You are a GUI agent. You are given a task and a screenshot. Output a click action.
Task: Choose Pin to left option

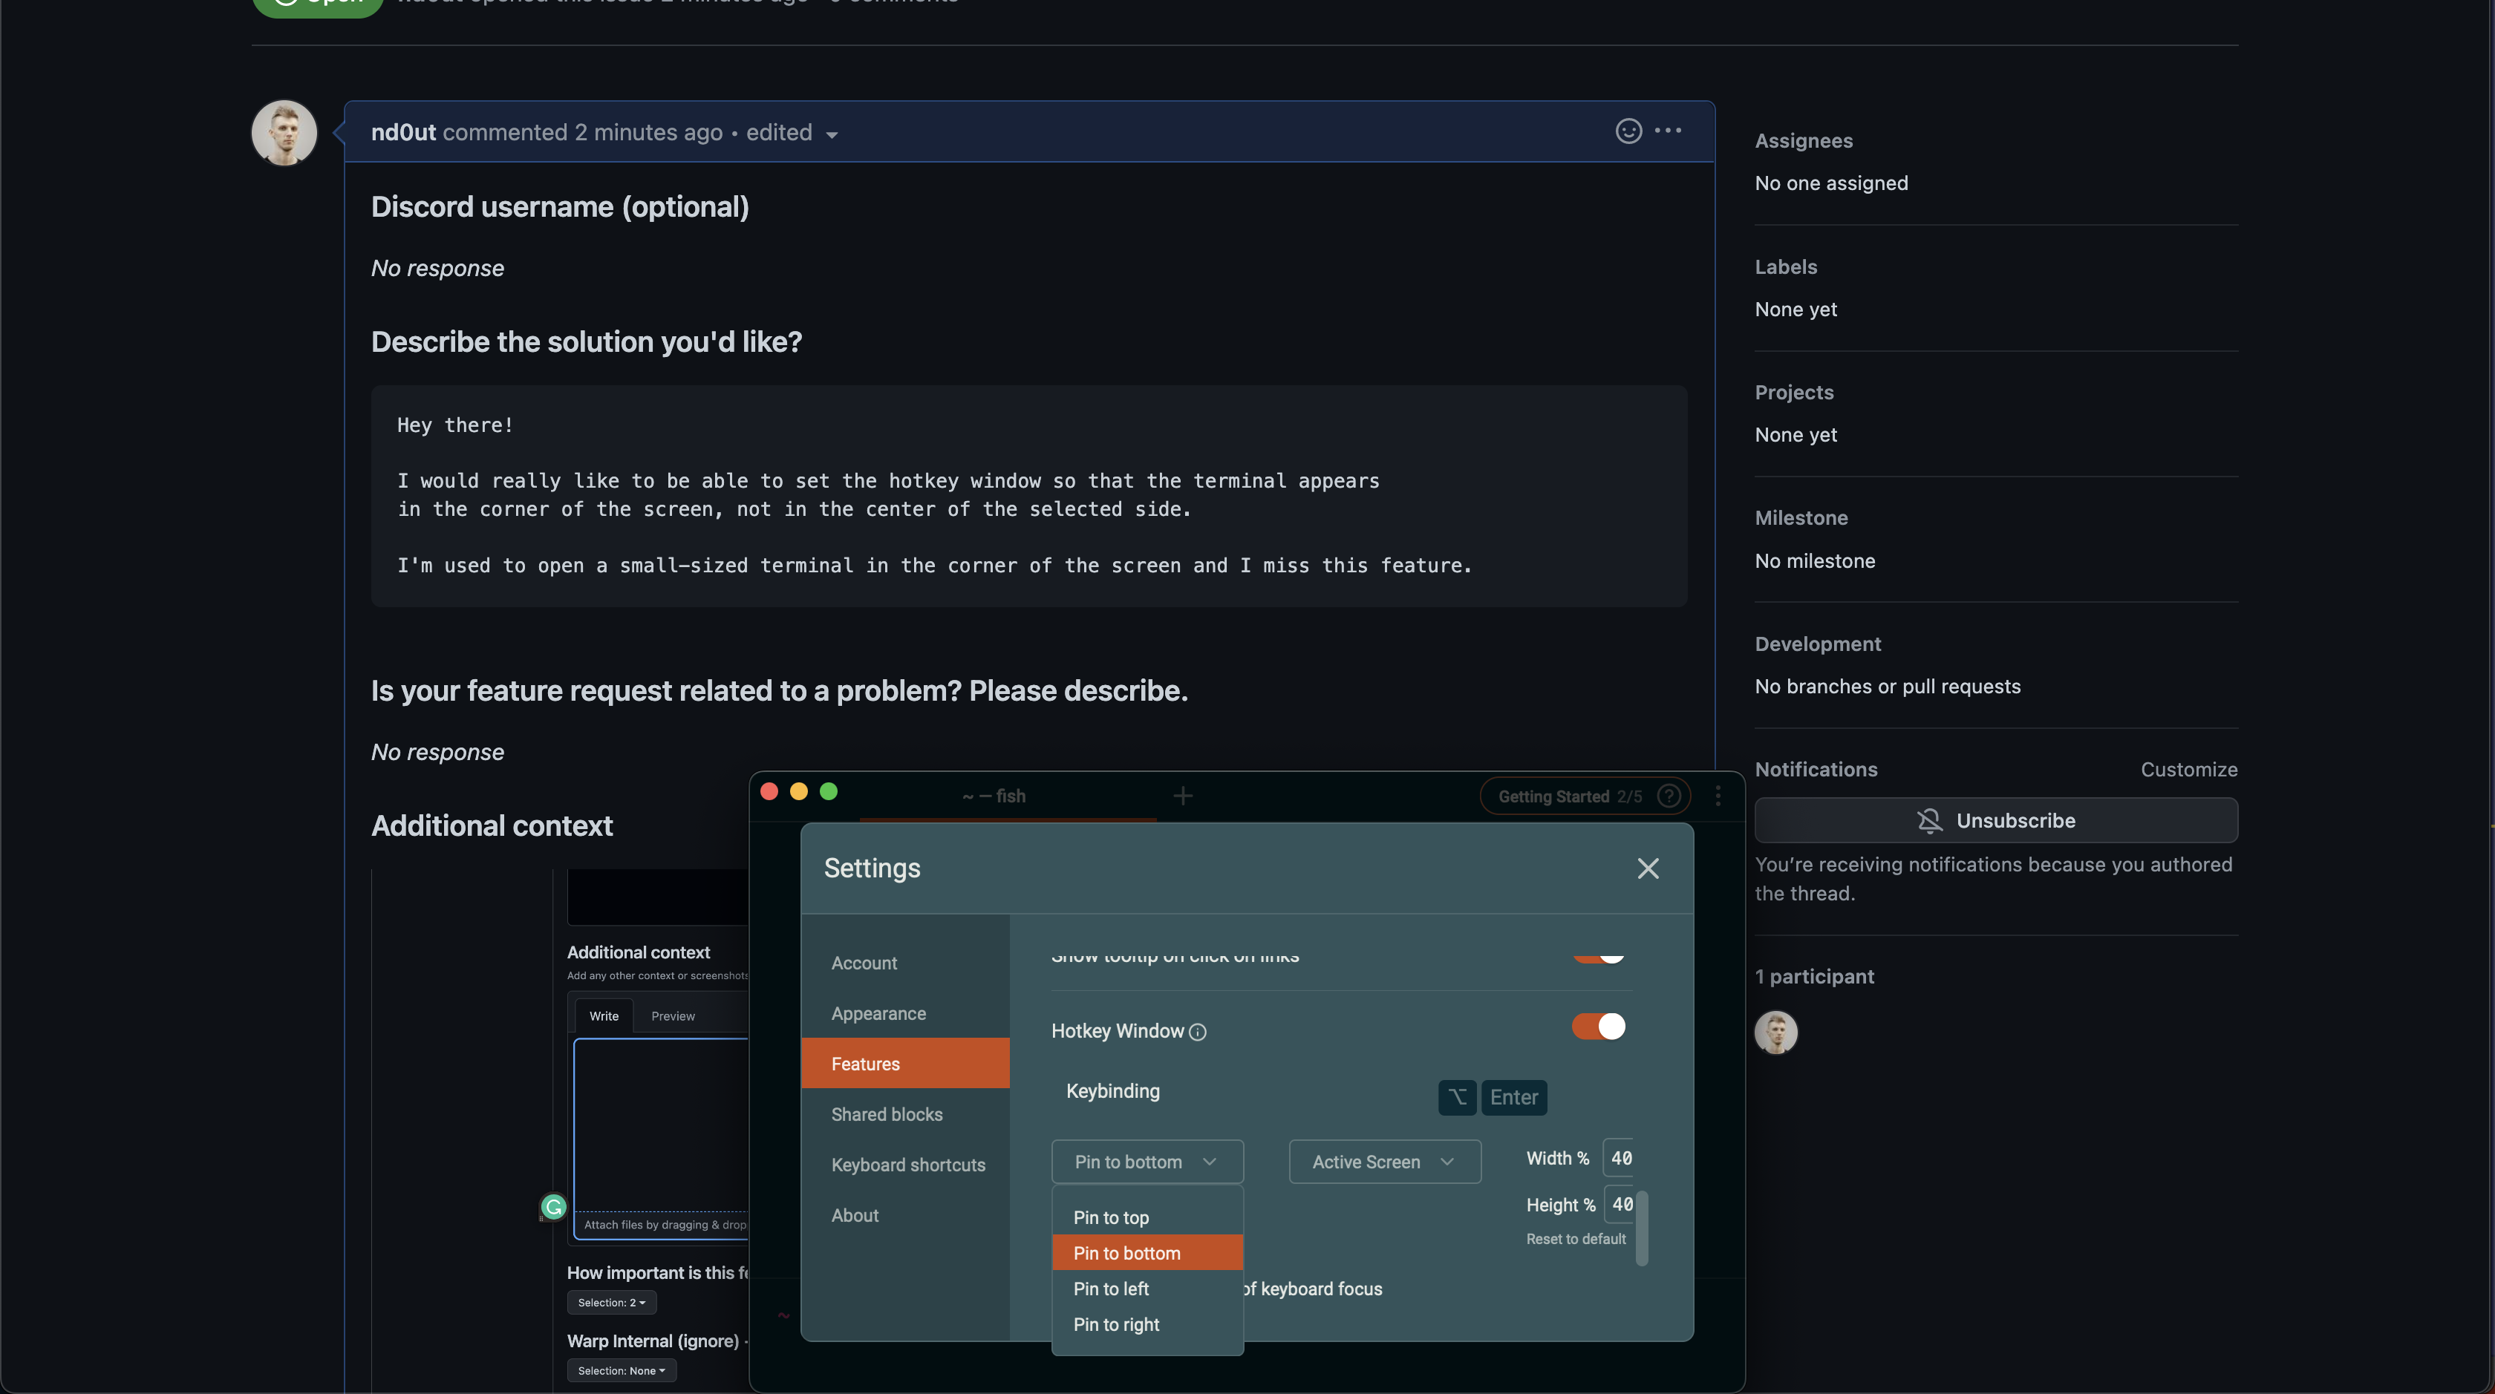(x=1147, y=1289)
